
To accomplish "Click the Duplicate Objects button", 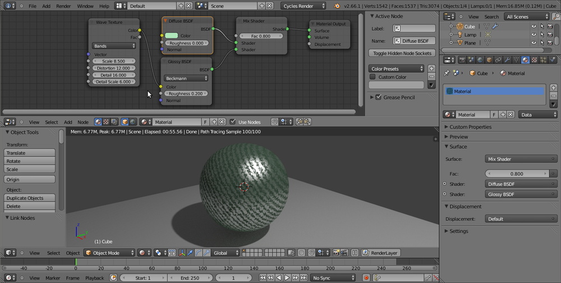I will click(30, 198).
